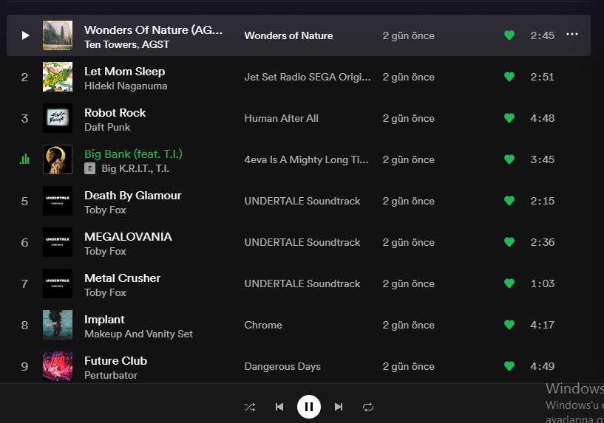Click the Let Mom Sleep album cover
The width and height of the screenshot is (604, 423).
click(58, 77)
